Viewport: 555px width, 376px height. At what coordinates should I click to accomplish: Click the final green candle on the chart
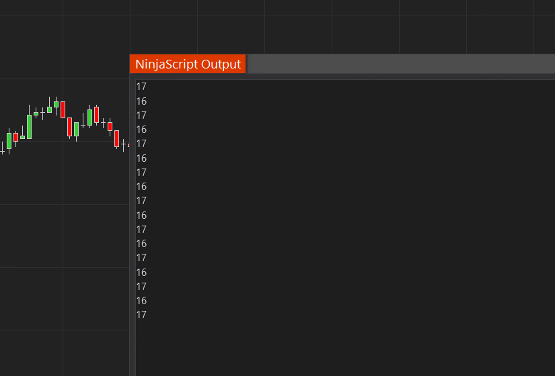[x=89, y=117]
